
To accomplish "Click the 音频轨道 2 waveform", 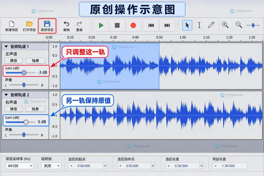I will point(161,115).
